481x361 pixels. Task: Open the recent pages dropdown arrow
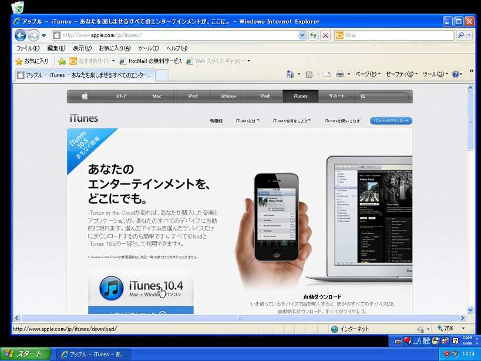(44, 36)
